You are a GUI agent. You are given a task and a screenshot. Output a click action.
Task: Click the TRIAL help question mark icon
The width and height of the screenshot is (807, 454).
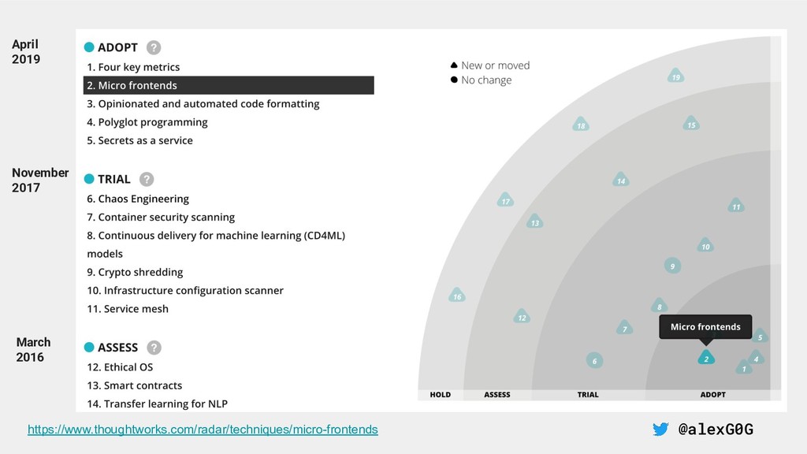[x=147, y=179]
